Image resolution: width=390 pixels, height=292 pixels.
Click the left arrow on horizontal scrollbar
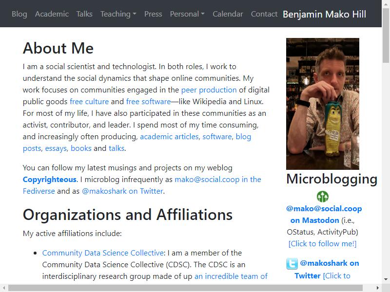[4, 288]
